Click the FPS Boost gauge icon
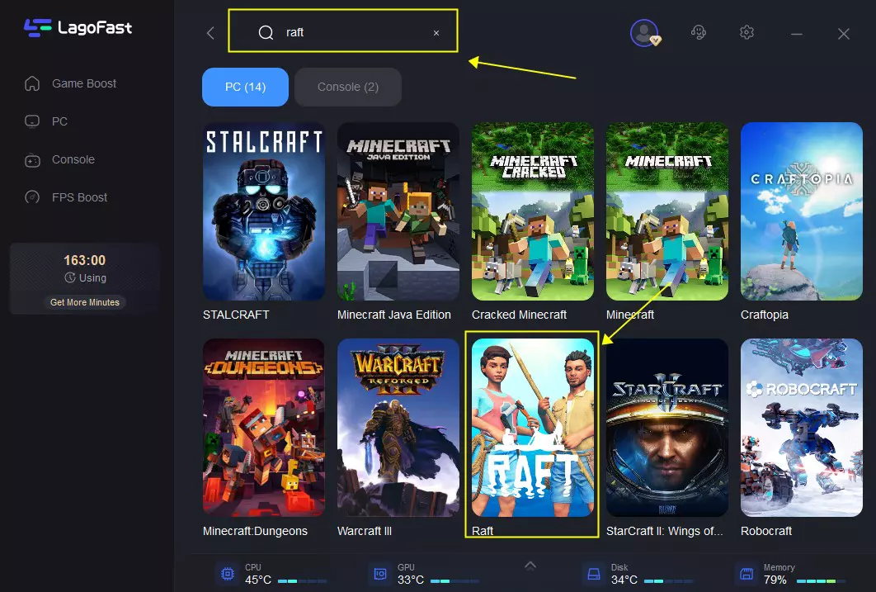 pos(32,197)
